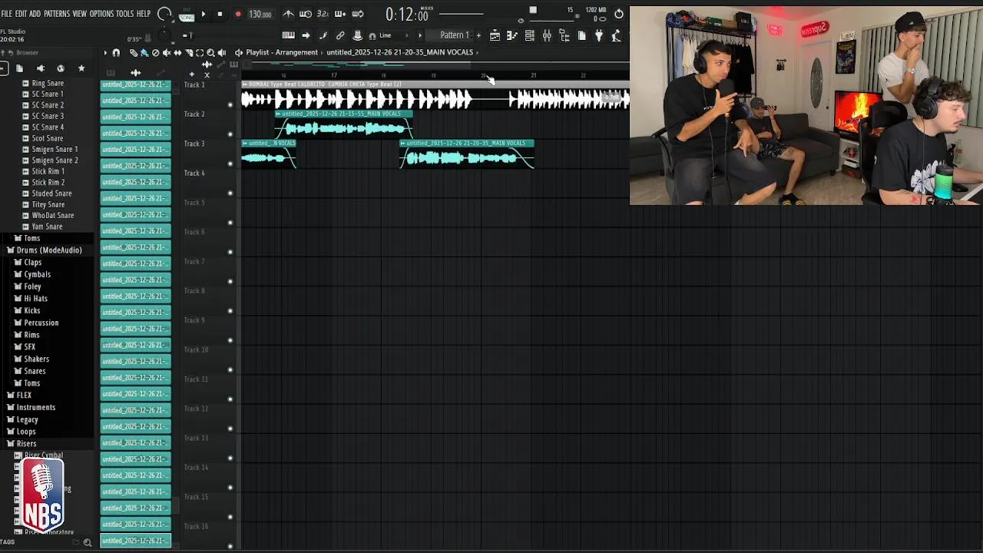The image size is (983, 553).
Task: Start playback with the Play button
Action: pyautogui.click(x=203, y=14)
